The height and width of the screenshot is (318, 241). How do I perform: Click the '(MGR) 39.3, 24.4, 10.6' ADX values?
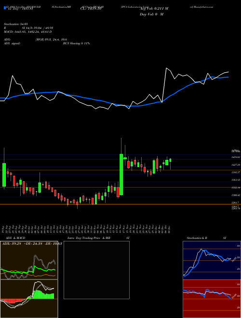[x=51, y=40]
